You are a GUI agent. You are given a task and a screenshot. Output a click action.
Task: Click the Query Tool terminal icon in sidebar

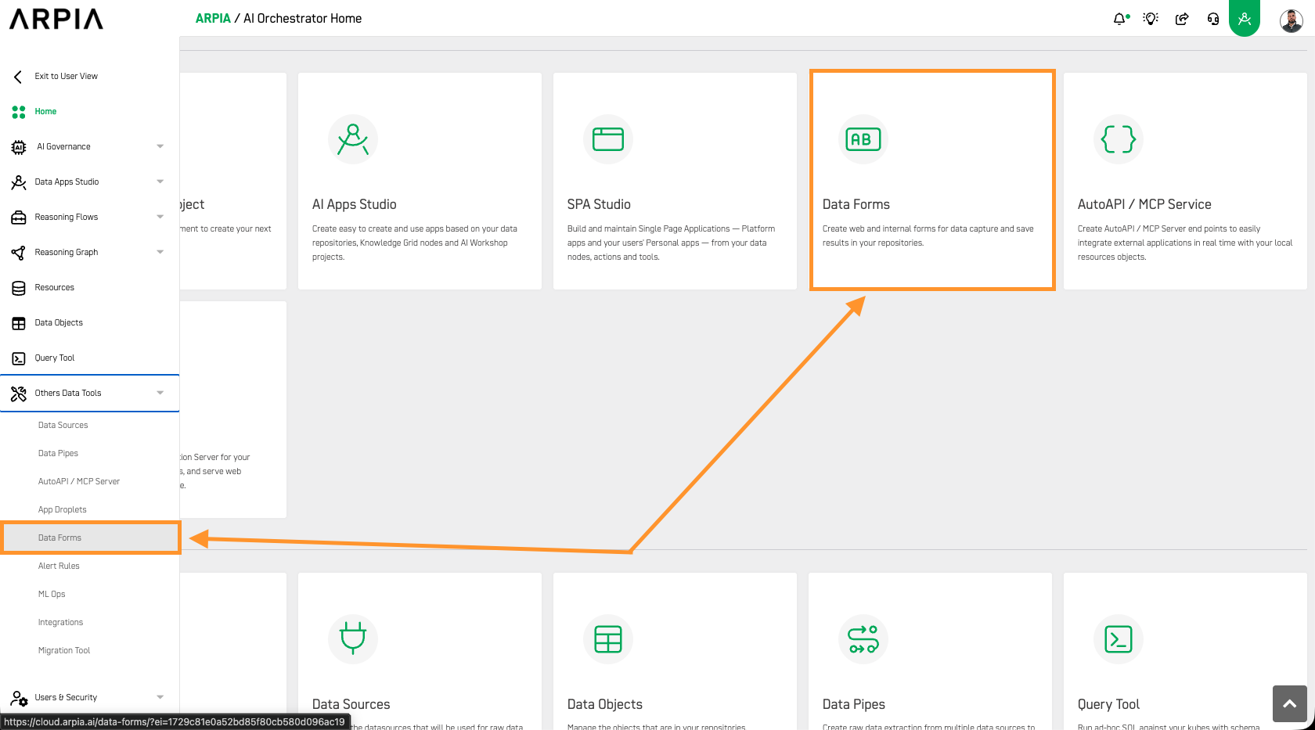pyautogui.click(x=19, y=358)
